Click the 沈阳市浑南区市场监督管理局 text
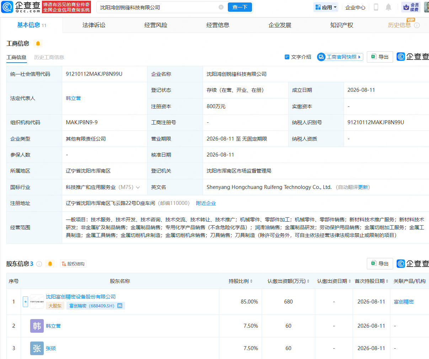Screen dimensions: 429x359 [x=239, y=171]
